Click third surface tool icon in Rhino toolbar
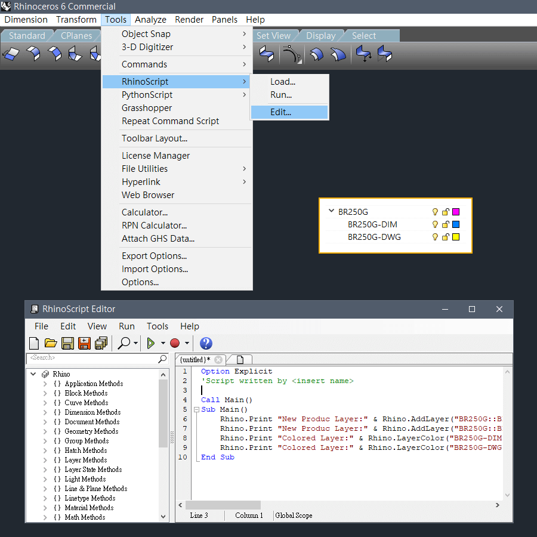Viewport: 537px width, 537px height. pyautogui.click(x=54, y=54)
